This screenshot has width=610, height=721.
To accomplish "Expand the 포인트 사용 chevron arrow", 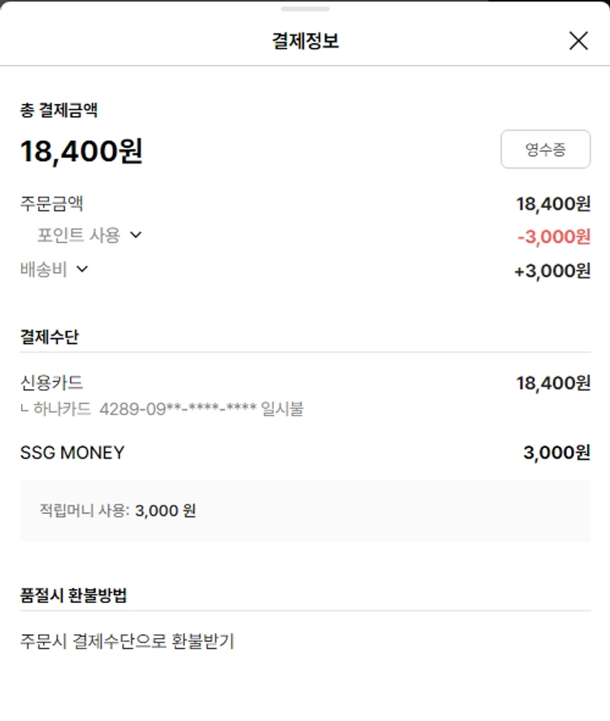I will click(x=136, y=235).
